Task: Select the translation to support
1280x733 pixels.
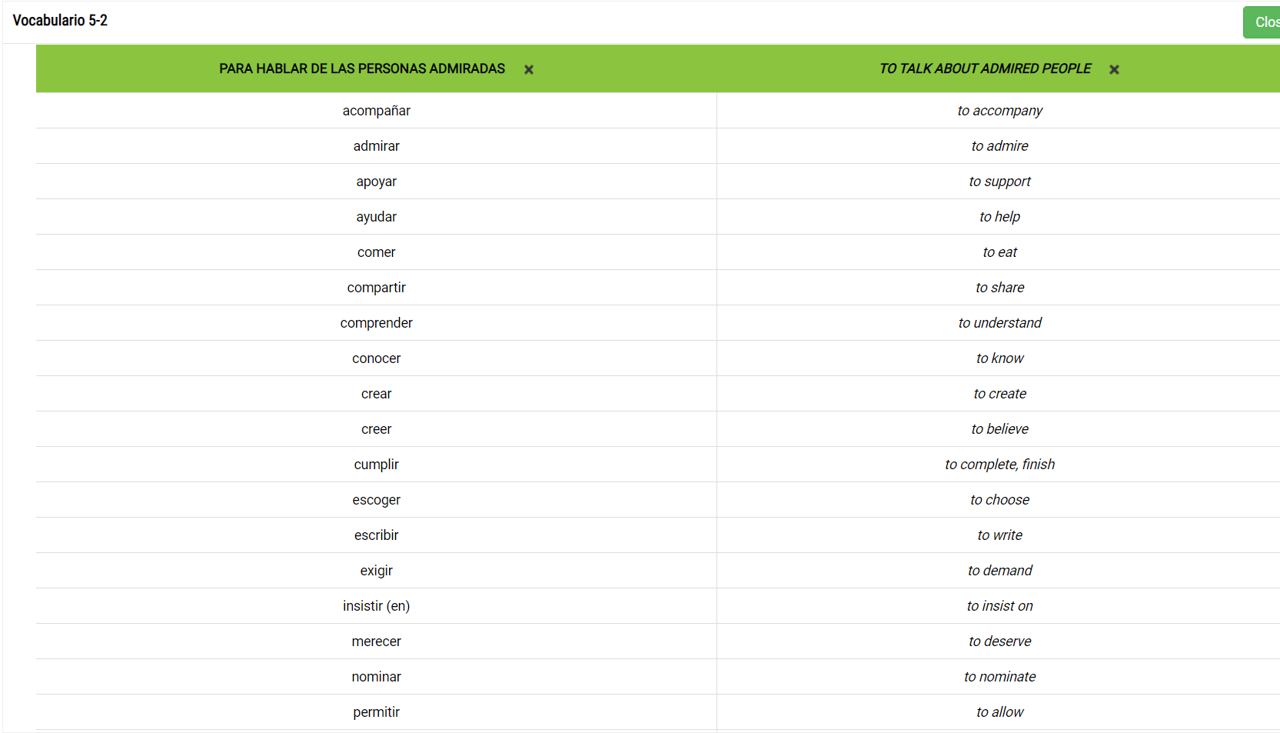Action: [x=1000, y=182]
